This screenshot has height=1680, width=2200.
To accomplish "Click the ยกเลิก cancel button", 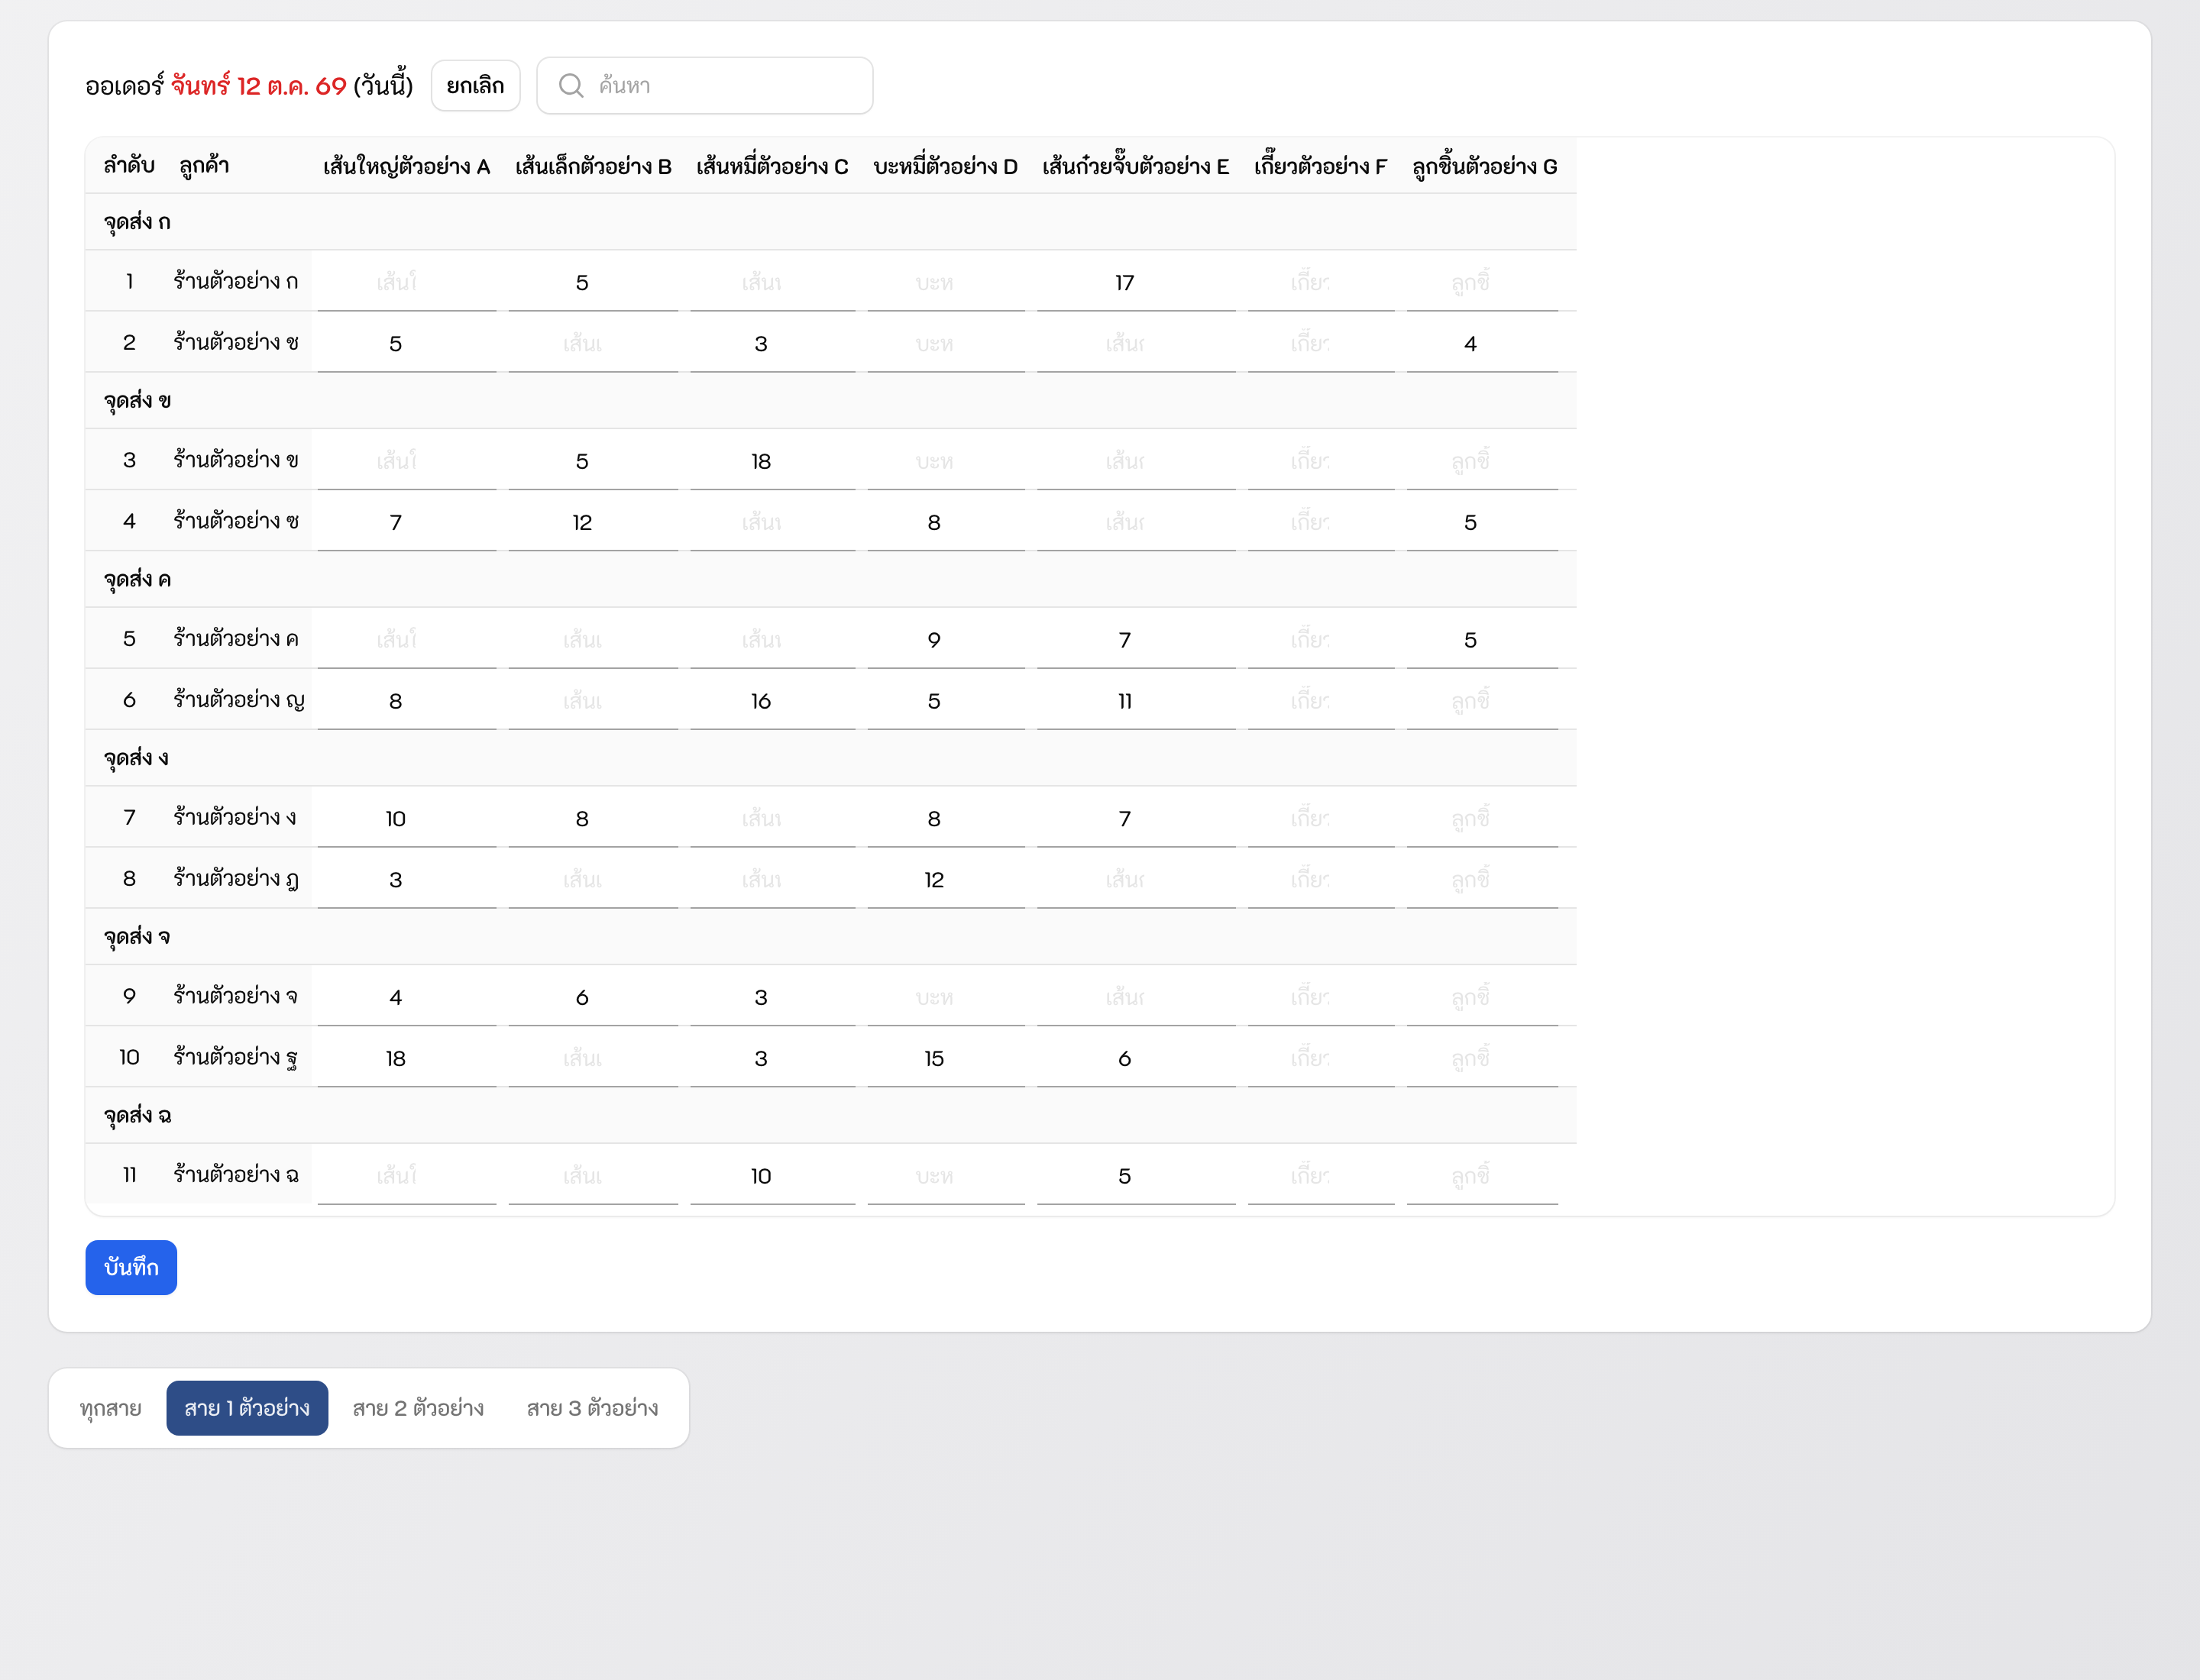I will [475, 86].
